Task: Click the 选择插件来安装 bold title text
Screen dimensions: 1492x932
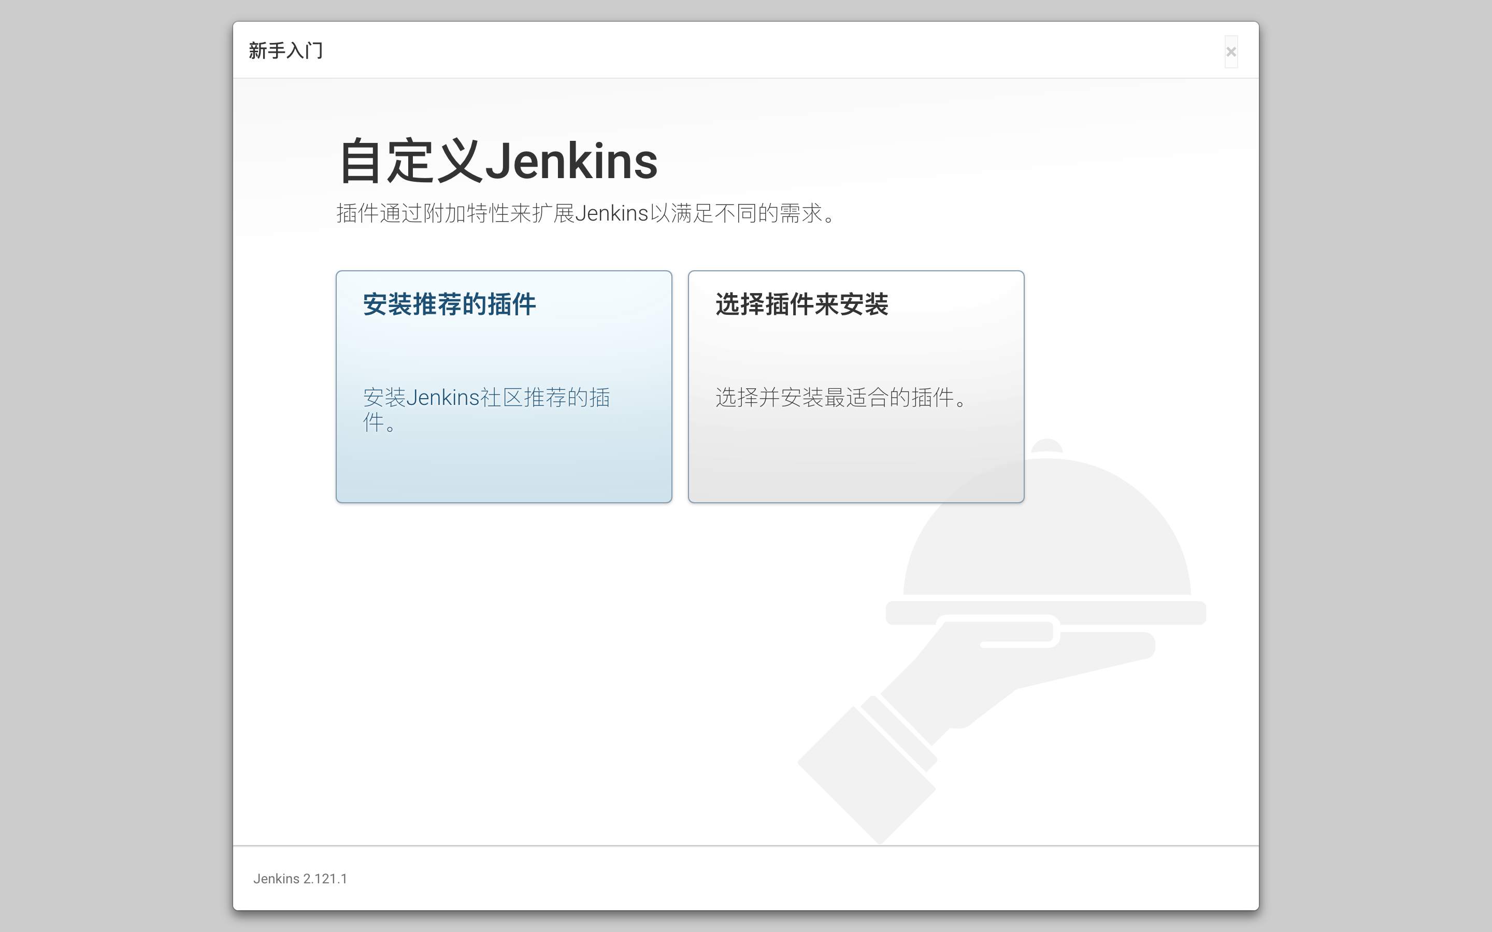Action: (801, 304)
